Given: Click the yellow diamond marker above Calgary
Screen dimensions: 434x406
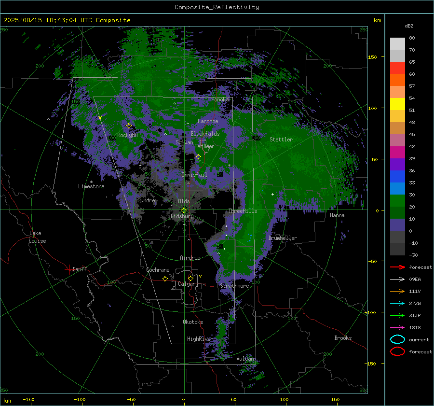Looking at the screenshot, I should 190,278.
